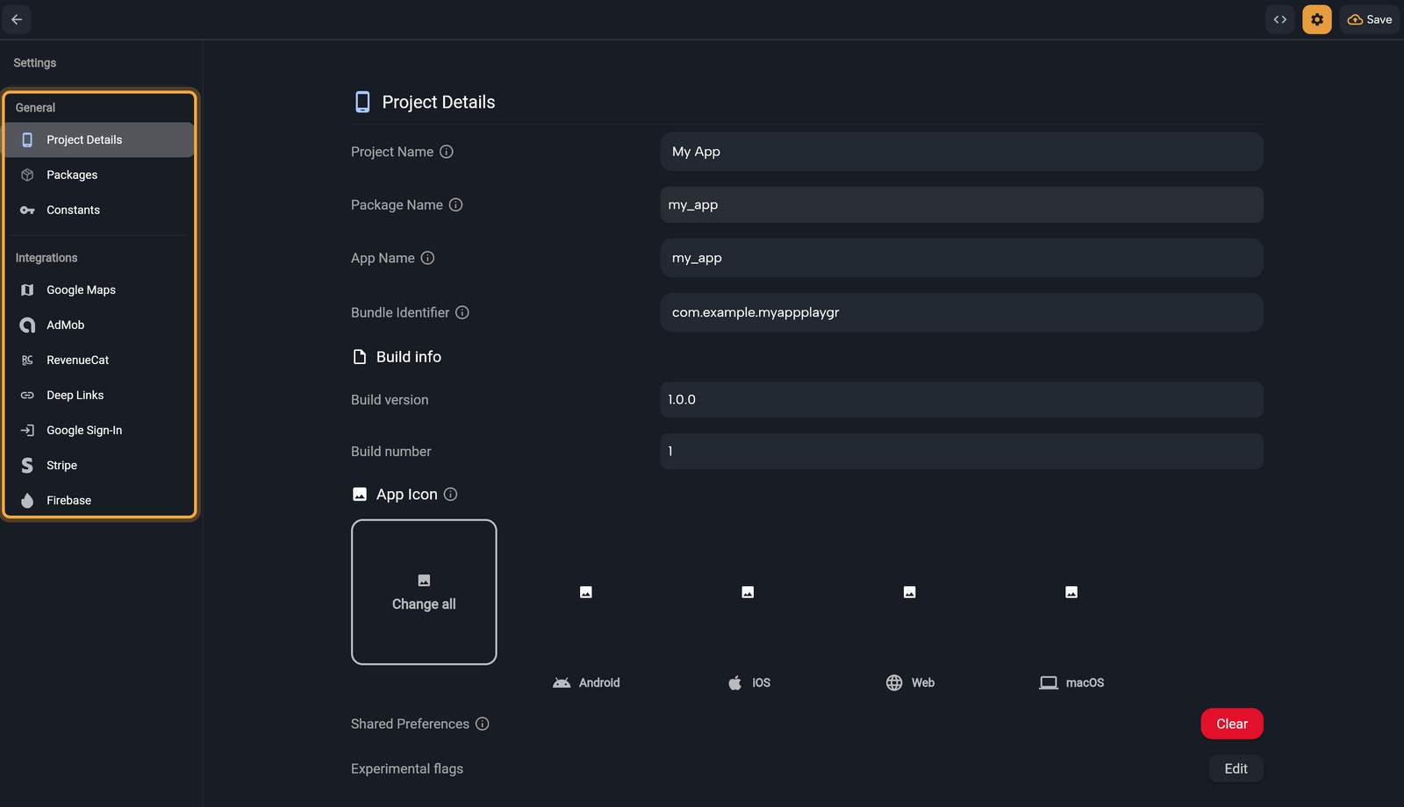1404x807 pixels.
Task: Click the Integrations section label
Action: [47, 258]
